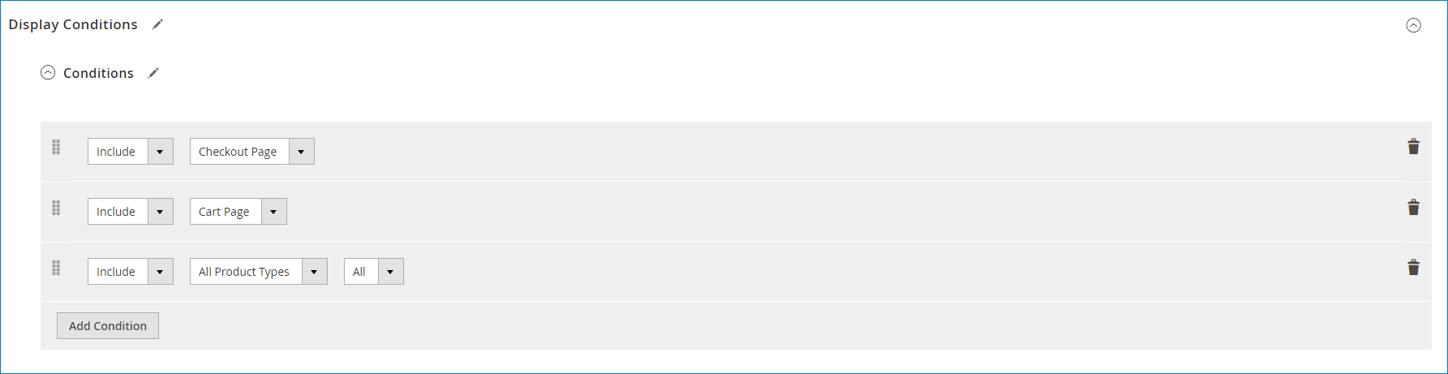Click the Display Conditions heading text

coord(73,24)
